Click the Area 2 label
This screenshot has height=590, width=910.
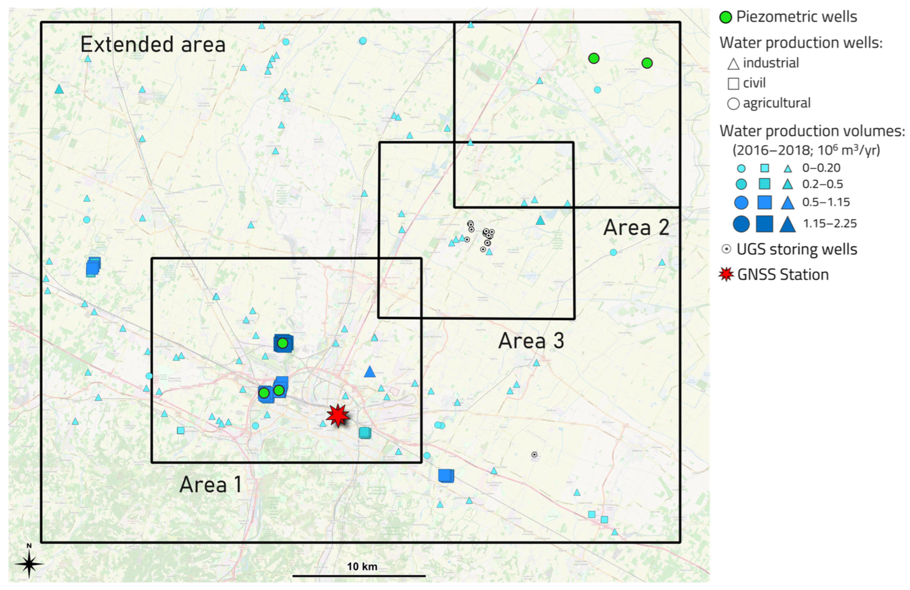[636, 228]
